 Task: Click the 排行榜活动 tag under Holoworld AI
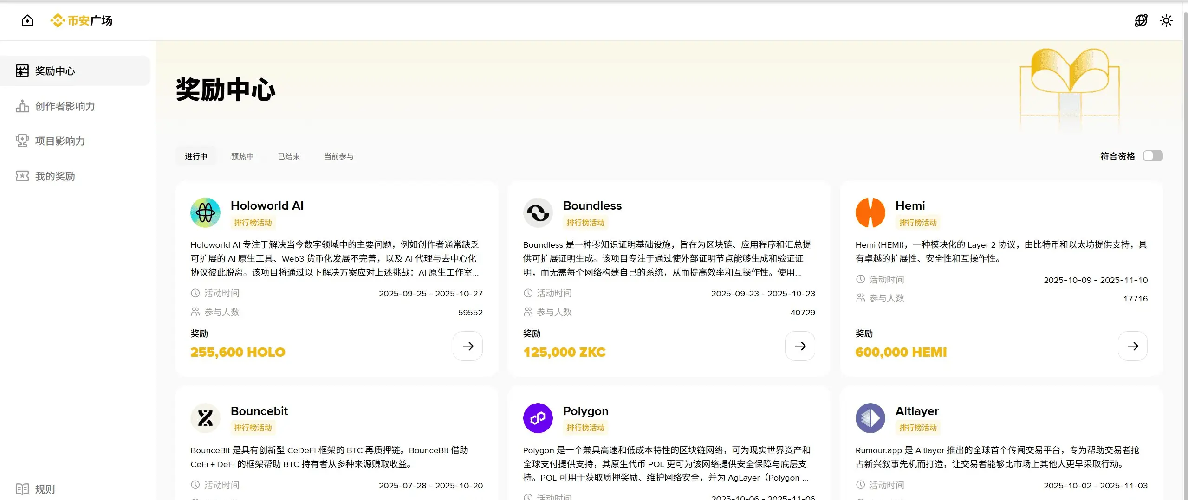(253, 223)
